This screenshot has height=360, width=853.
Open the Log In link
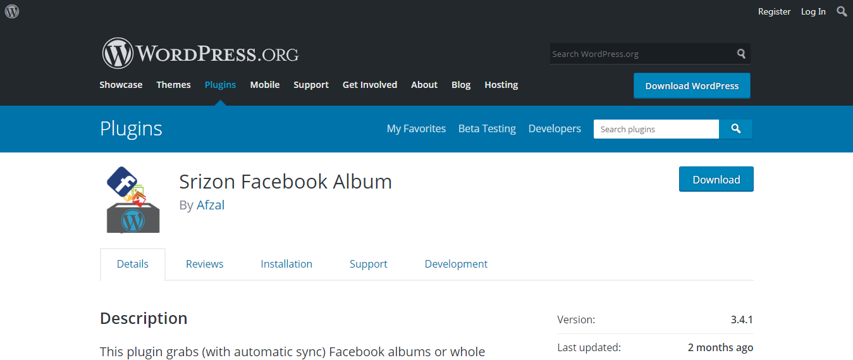tap(813, 11)
